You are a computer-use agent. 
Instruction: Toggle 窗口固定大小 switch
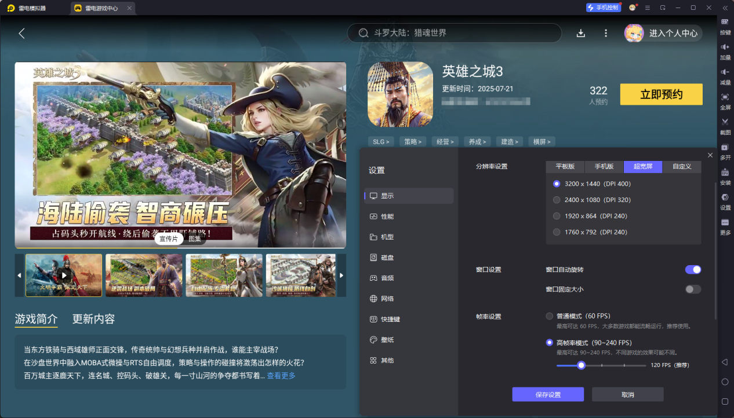[693, 289]
